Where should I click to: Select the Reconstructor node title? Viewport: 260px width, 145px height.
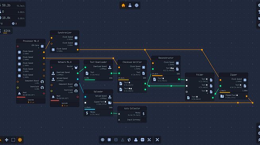click(x=166, y=58)
